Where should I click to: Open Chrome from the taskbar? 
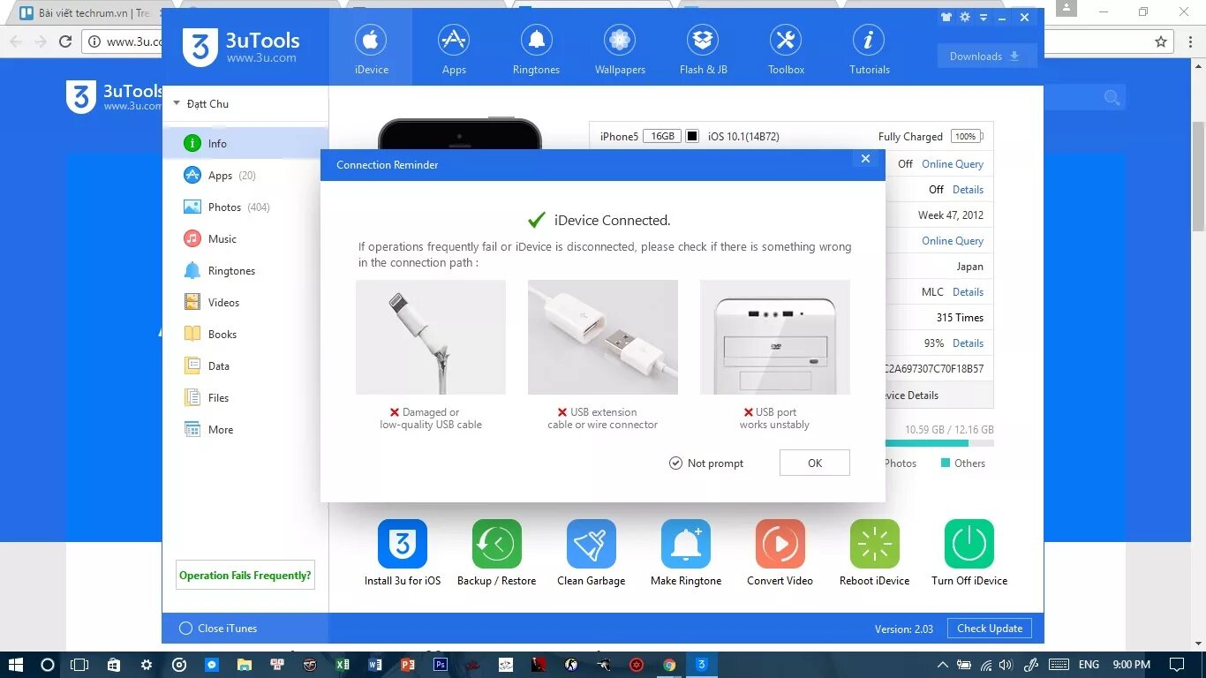pos(669,665)
